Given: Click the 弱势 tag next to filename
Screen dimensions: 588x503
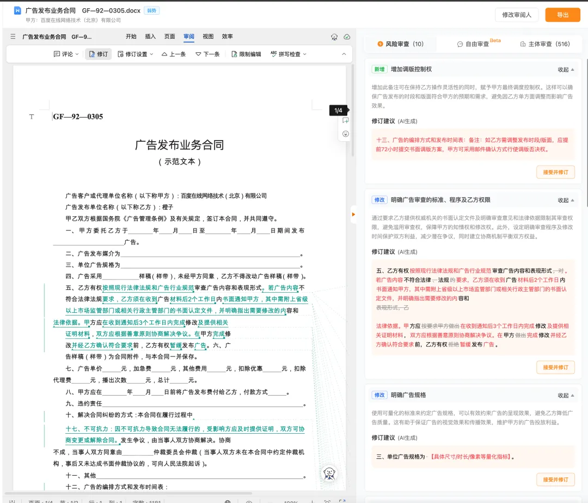Looking at the screenshot, I should (x=152, y=10).
